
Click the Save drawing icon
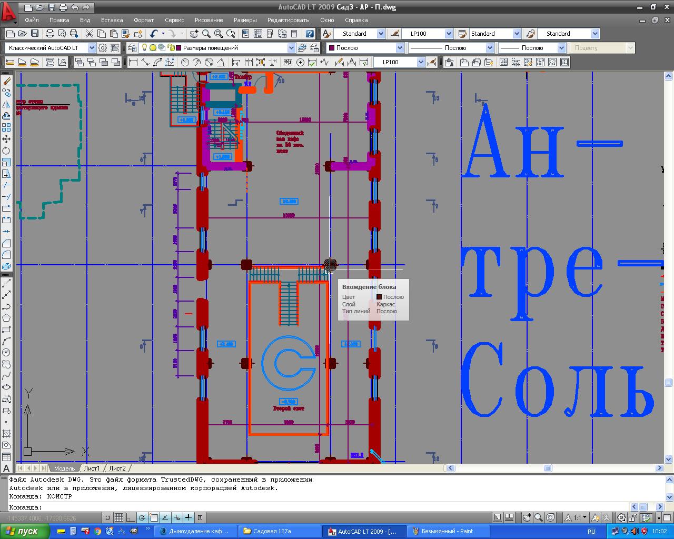coord(35,34)
